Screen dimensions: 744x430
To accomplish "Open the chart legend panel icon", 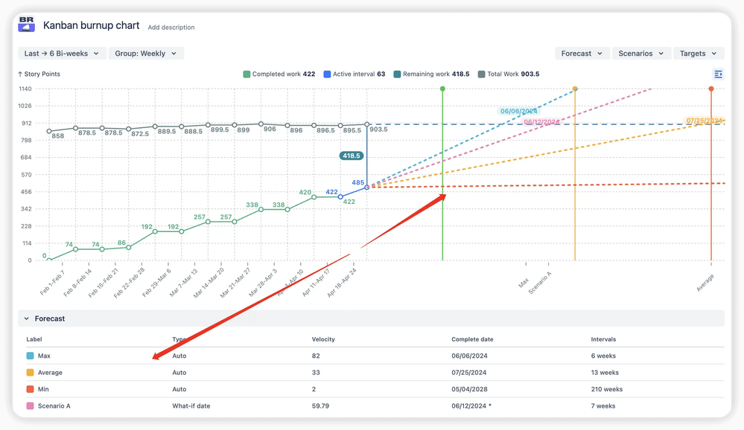I will (x=717, y=74).
